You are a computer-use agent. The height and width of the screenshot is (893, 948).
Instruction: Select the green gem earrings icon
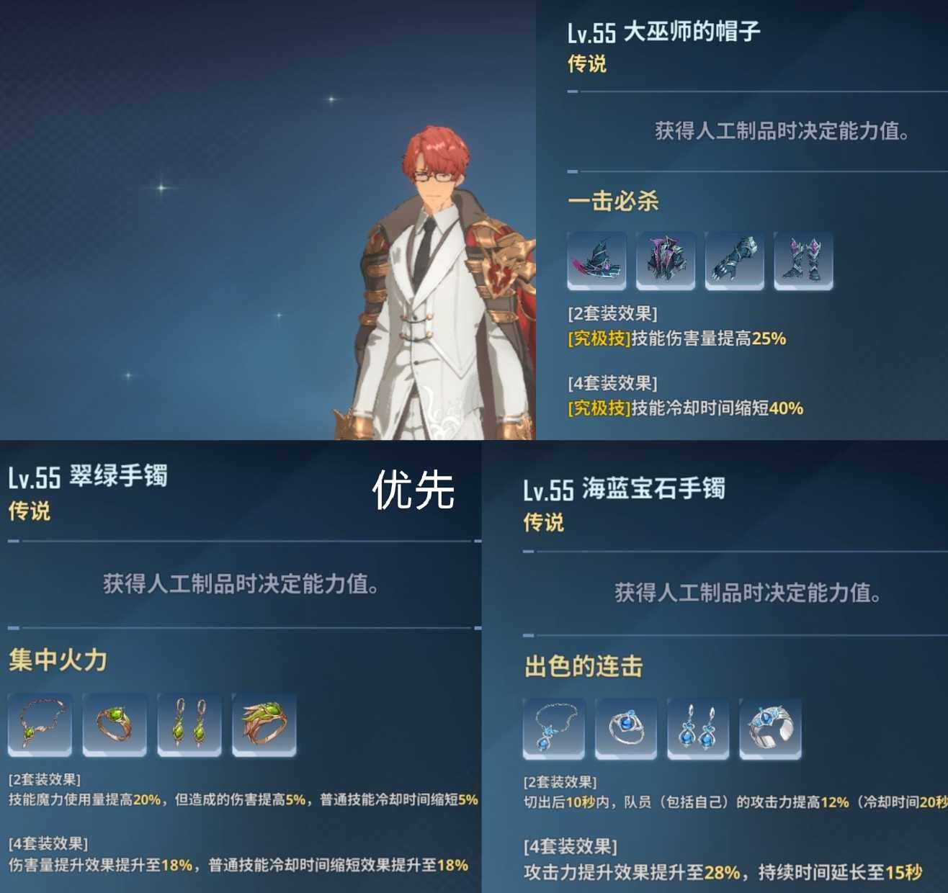pos(189,724)
